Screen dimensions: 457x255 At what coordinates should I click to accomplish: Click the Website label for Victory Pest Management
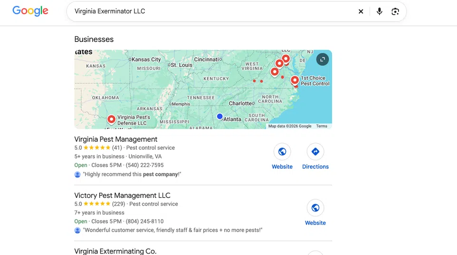(315, 223)
